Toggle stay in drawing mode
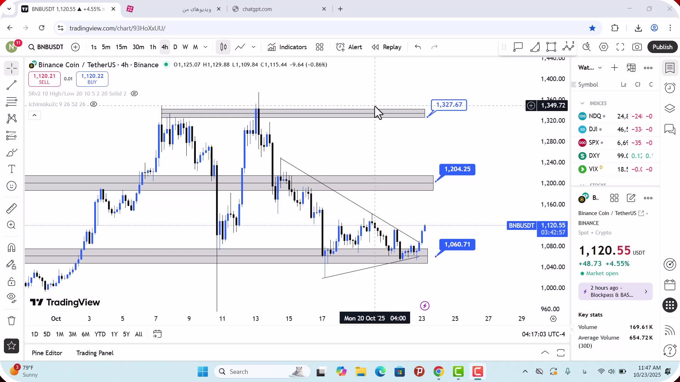 (12, 265)
